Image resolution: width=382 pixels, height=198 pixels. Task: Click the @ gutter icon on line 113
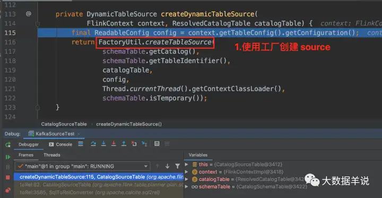(29, 14)
